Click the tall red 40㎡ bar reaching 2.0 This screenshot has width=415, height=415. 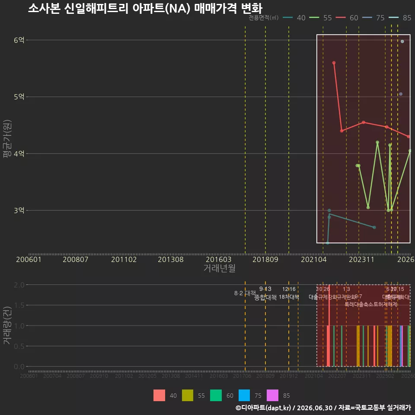tap(329, 326)
